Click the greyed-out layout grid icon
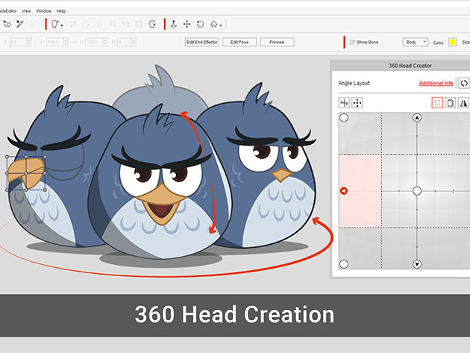The image size is (470, 353). (139, 24)
